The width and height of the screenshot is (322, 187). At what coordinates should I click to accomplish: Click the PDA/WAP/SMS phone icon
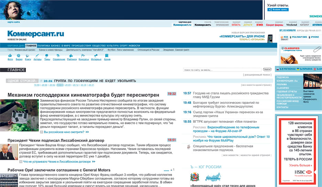290,37
